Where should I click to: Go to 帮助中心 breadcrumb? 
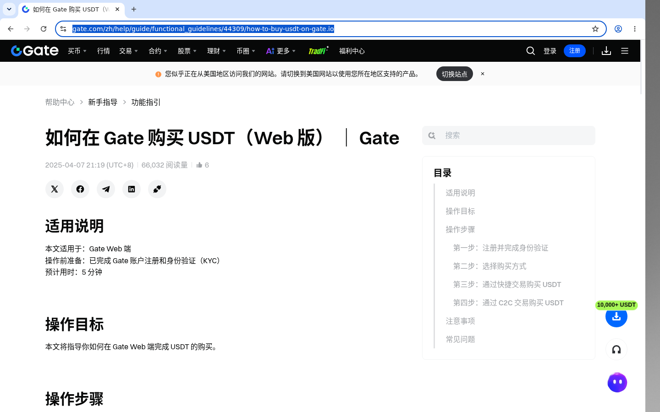(60, 102)
